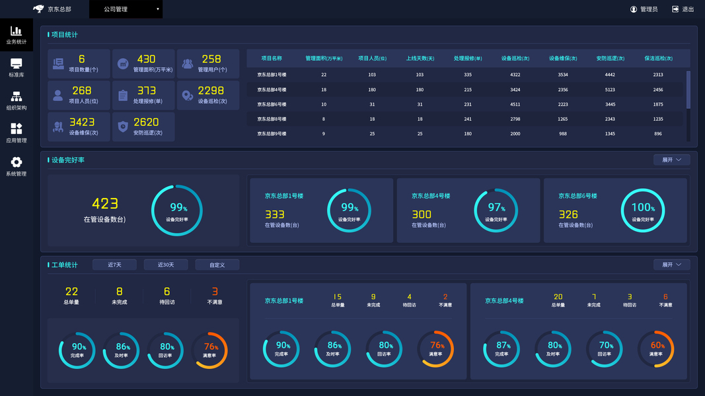Click the 京东总部8号楼 table row
Screen dimensions: 705x396
(465, 119)
